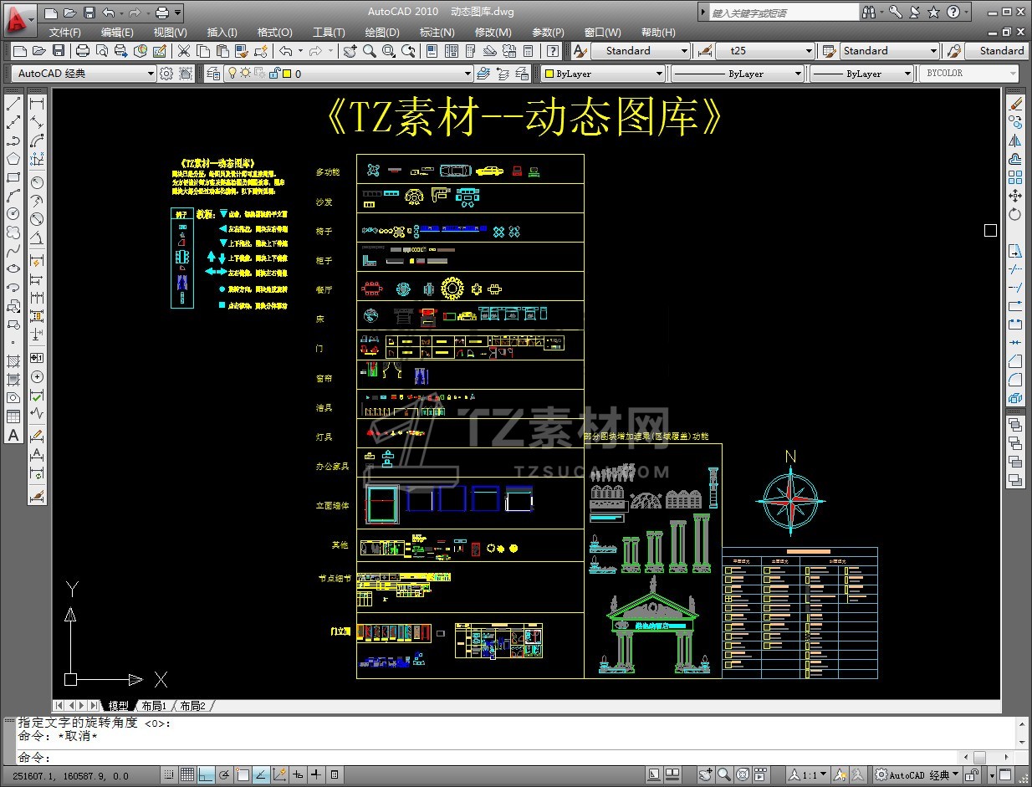This screenshot has height=787, width=1032.
Task: Open the 文件(F) menu
Action: click(64, 32)
